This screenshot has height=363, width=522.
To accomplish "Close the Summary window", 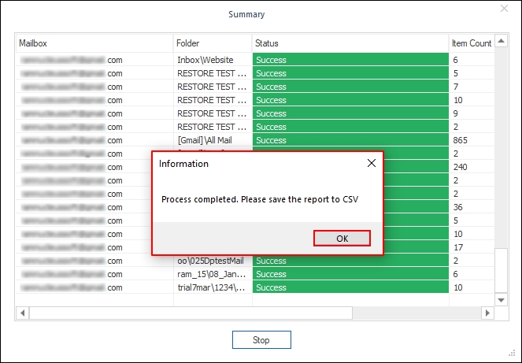I will [x=504, y=9].
